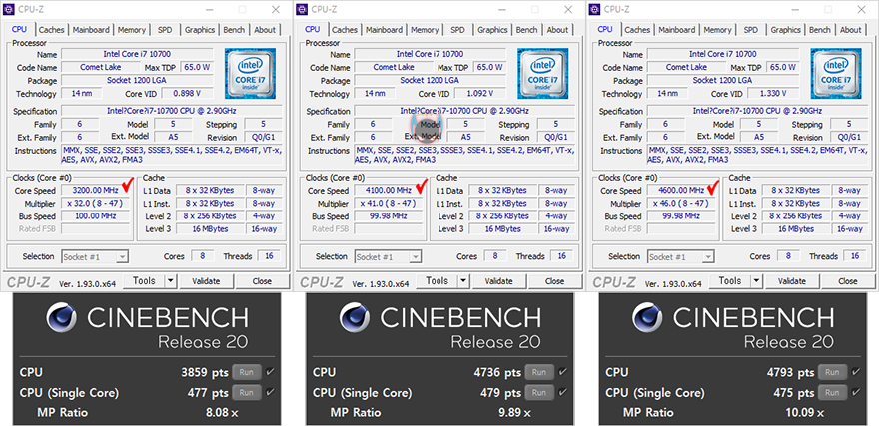Click Tools button in left CPU-Z window
The width and height of the screenshot is (879, 426).
click(x=144, y=281)
